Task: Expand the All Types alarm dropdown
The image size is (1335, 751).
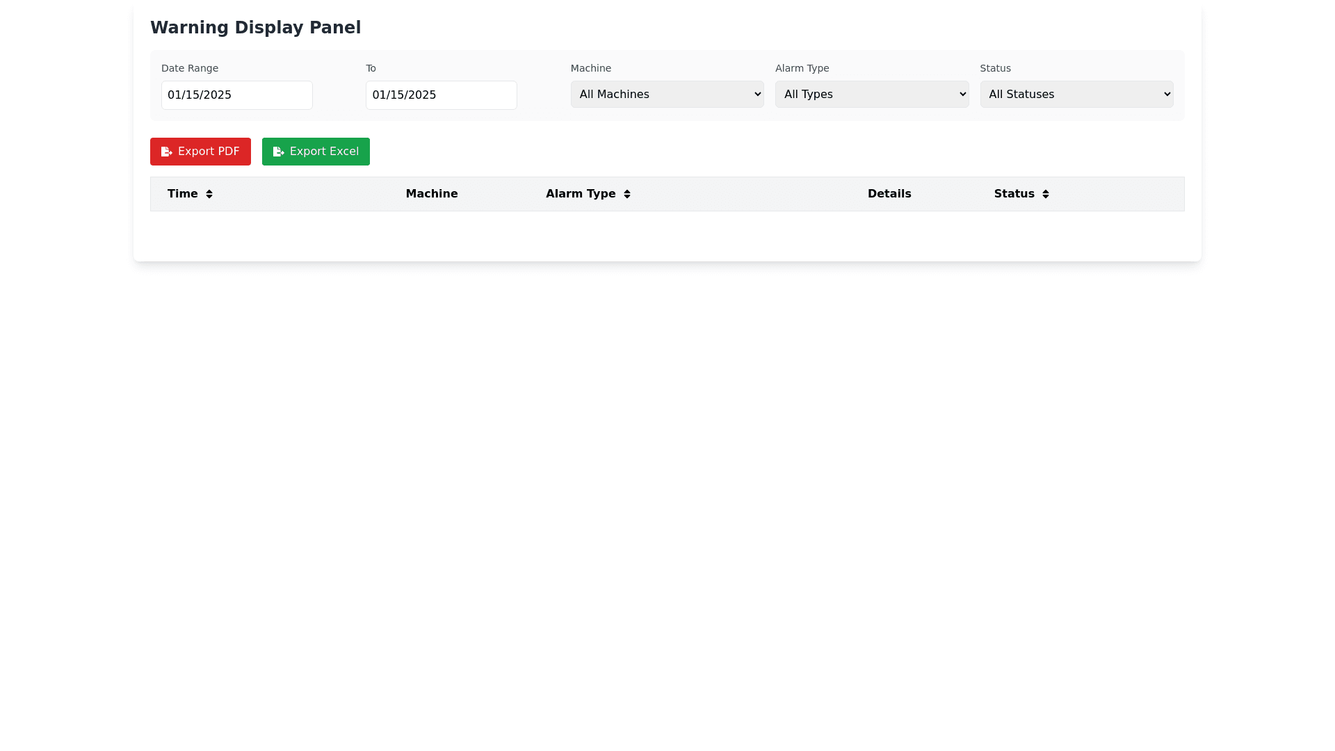Action: [871, 95]
